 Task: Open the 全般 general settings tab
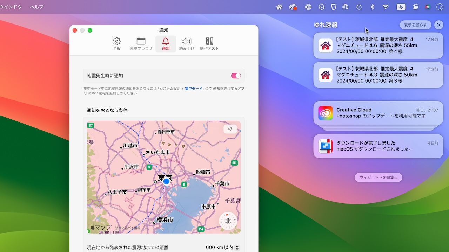point(117,44)
